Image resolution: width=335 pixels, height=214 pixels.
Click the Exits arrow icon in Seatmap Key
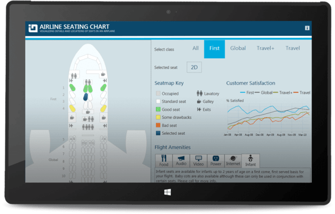pos(199,109)
